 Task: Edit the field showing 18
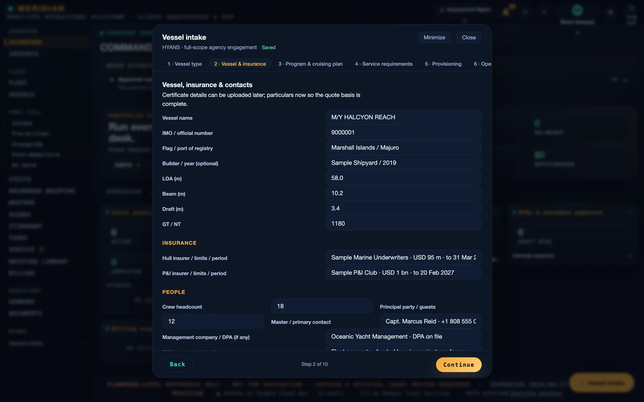click(322, 306)
